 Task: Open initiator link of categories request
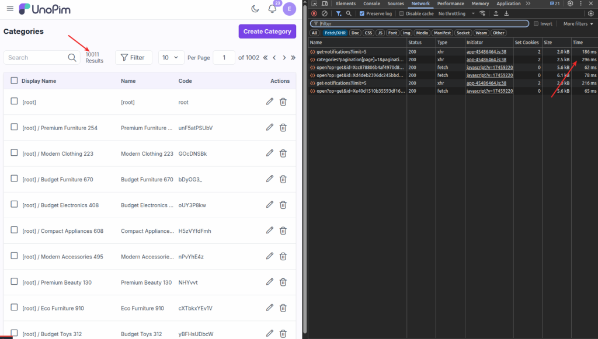(x=486, y=60)
